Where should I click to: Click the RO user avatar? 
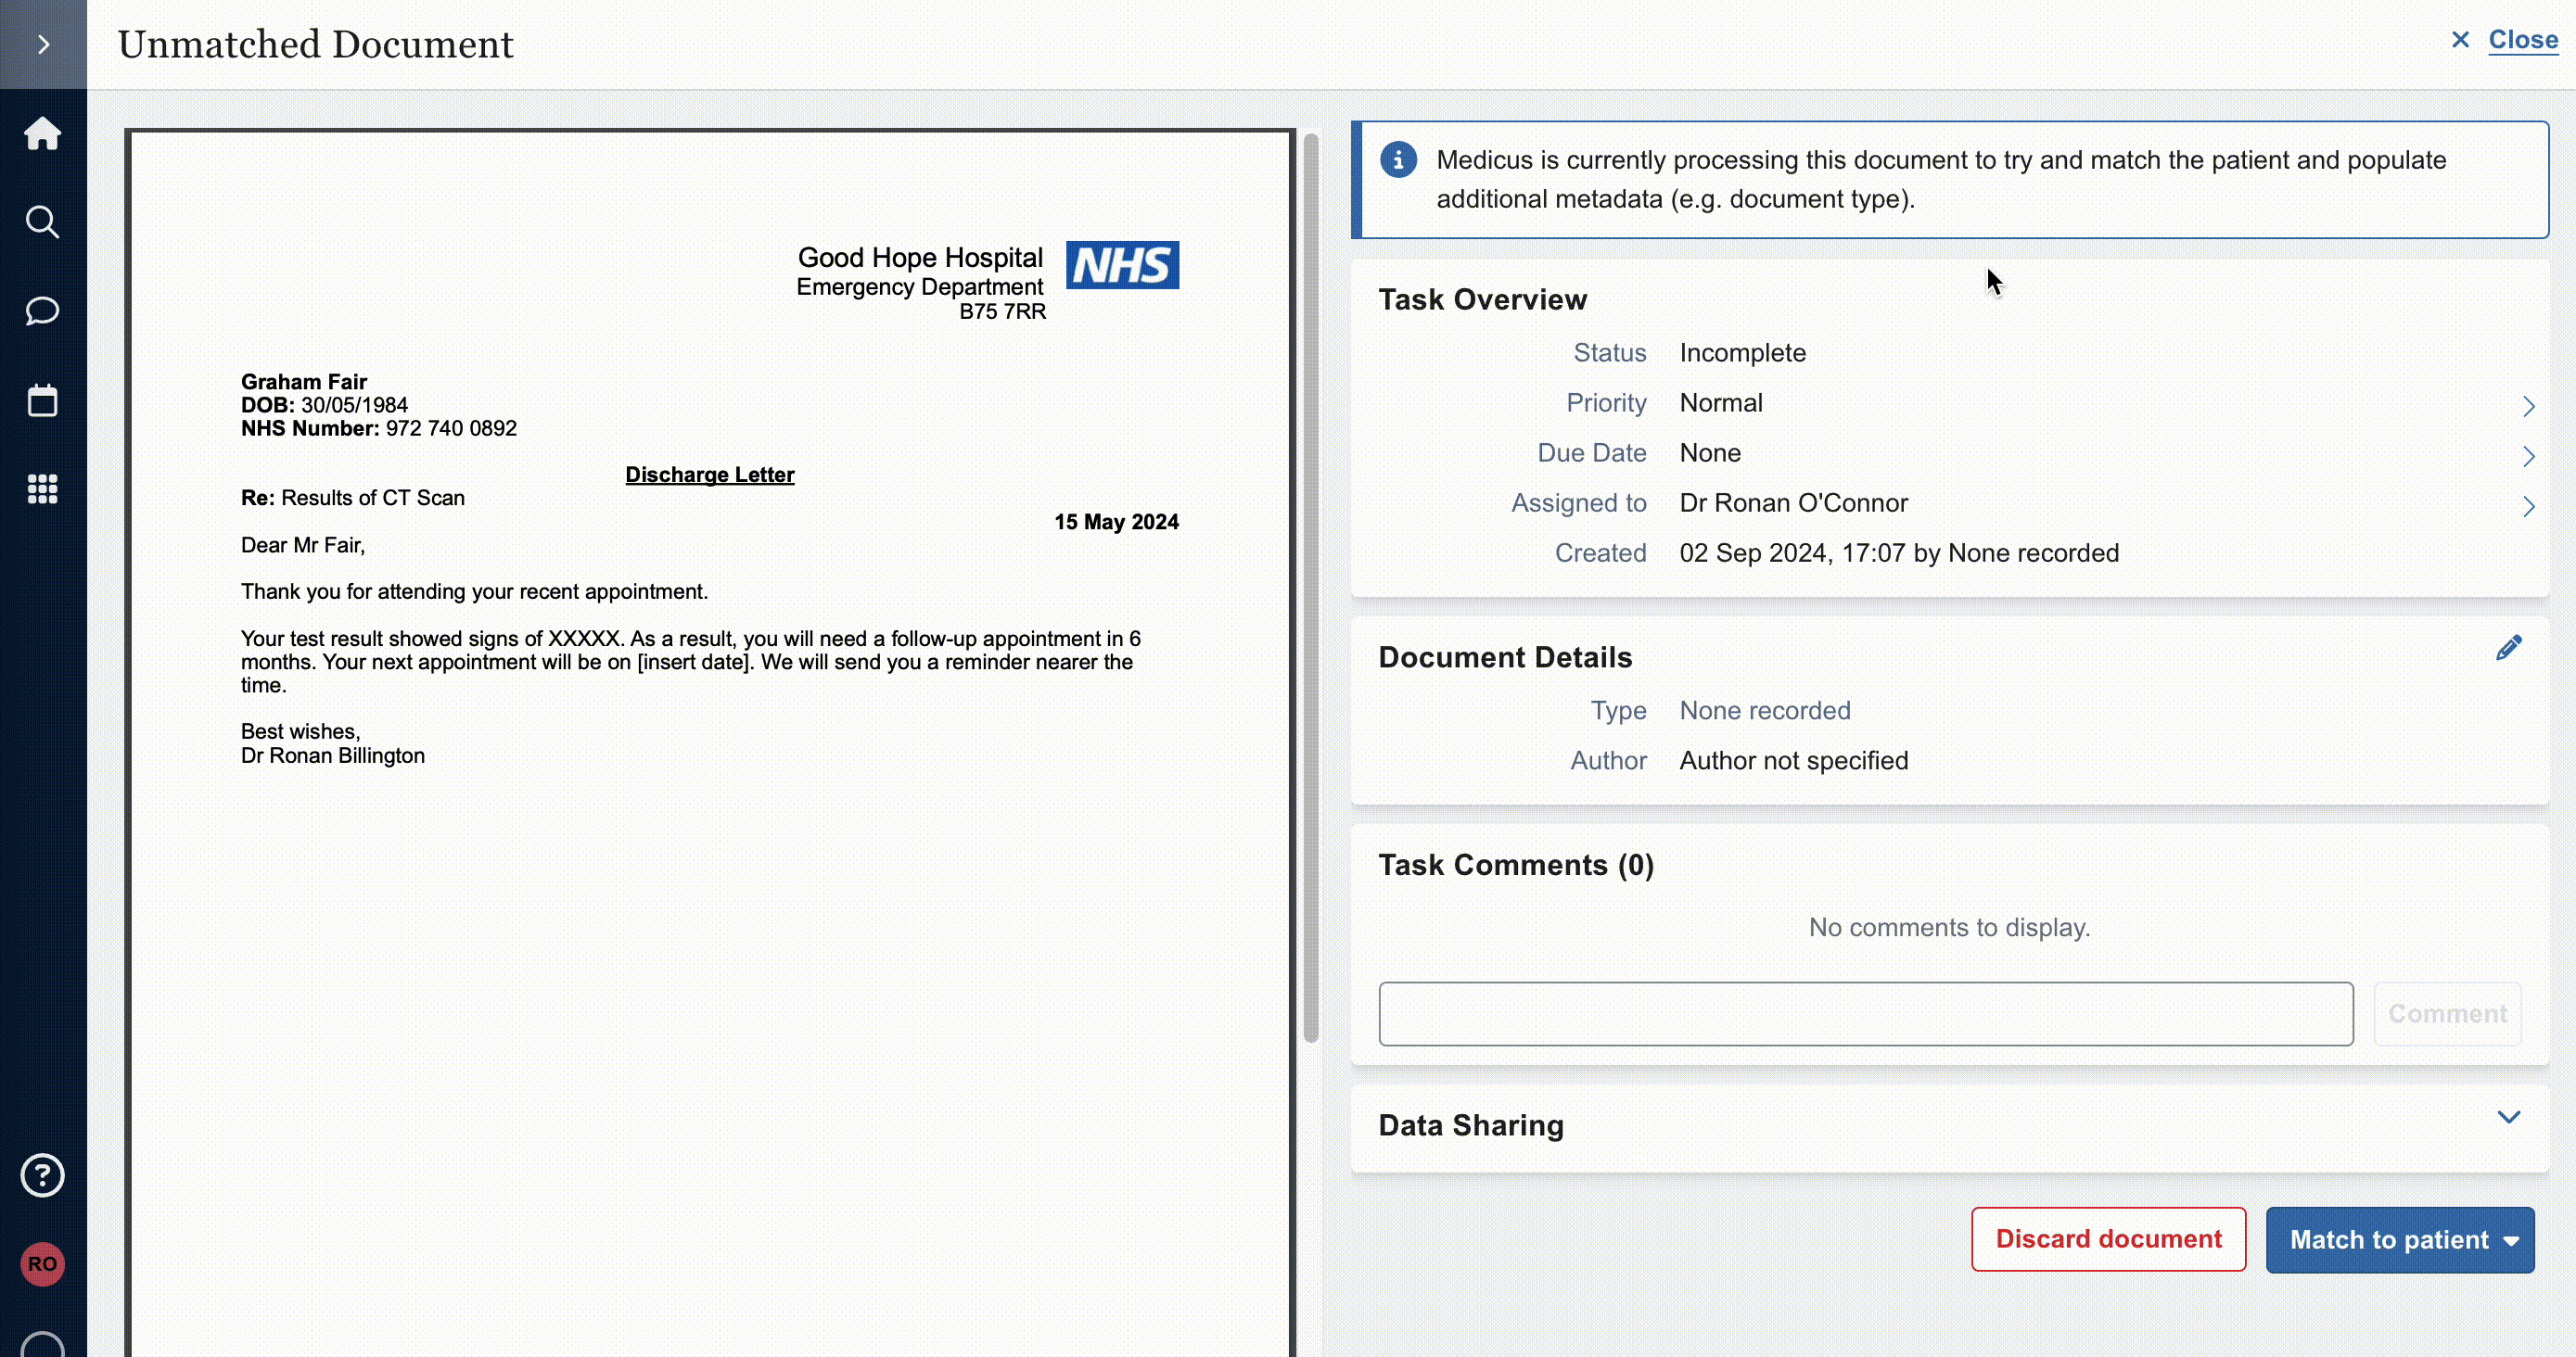[43, 1263]
